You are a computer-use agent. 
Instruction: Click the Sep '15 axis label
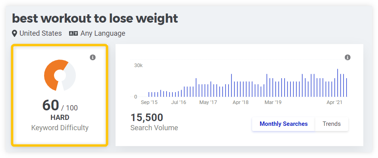pyautogui.click(x=149, y=102)
